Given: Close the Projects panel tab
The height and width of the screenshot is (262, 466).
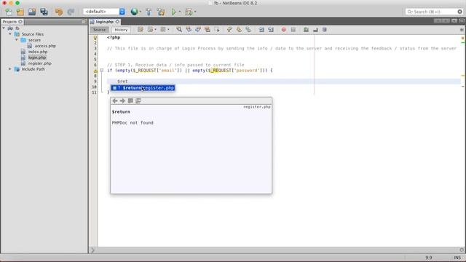Looking at the screenshot, I should pos(20,22).
